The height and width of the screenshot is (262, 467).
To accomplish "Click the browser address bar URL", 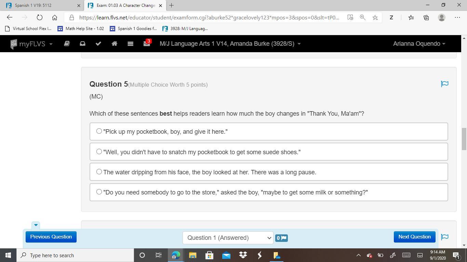I will pyautogui.click(x=209, y=17).
